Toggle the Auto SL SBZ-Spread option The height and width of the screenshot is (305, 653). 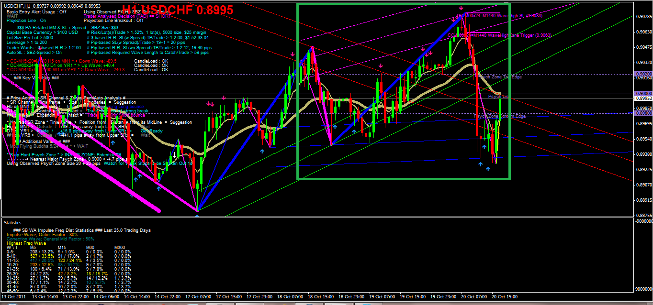[30, 53]
